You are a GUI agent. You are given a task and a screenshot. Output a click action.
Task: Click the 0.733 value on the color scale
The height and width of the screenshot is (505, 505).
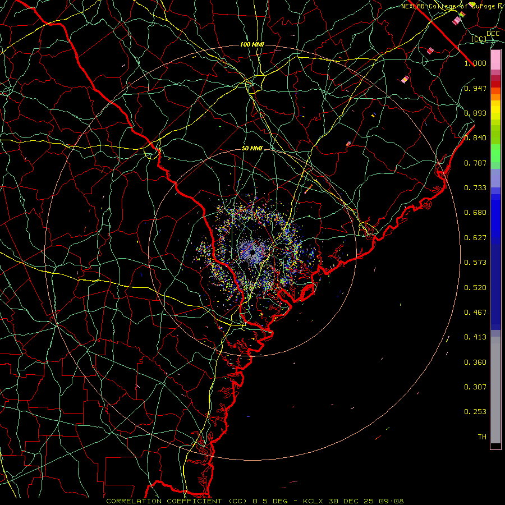point(475,188)
